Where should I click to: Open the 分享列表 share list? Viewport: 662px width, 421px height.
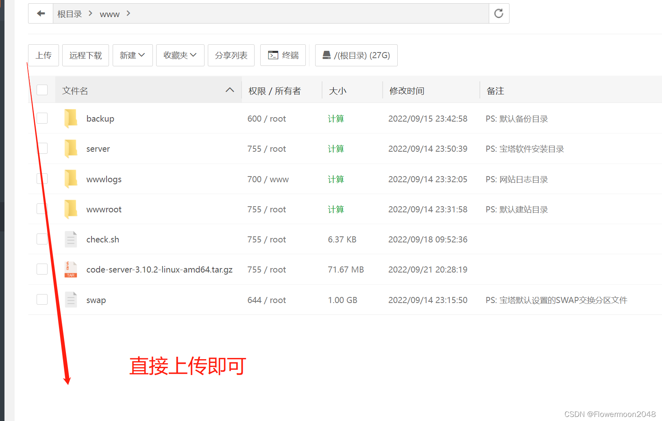pos(231,55)
